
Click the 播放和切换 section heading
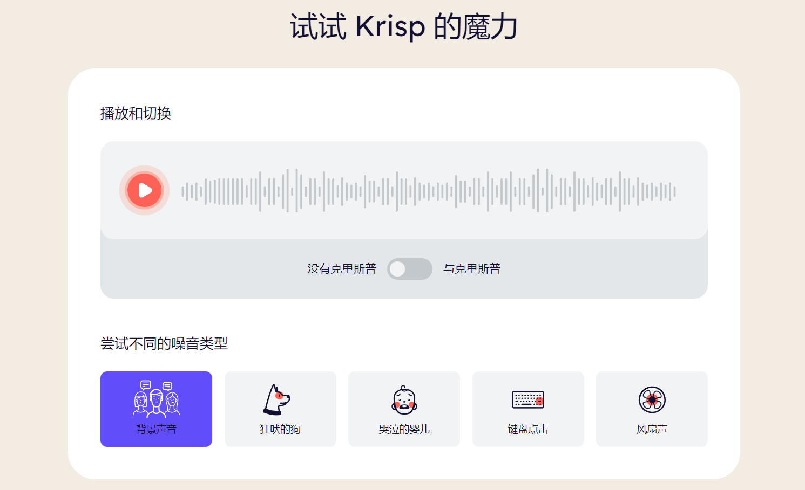coord(135,114)
